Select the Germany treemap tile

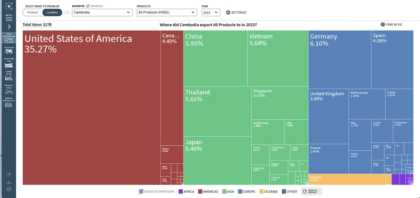point(340,59)
